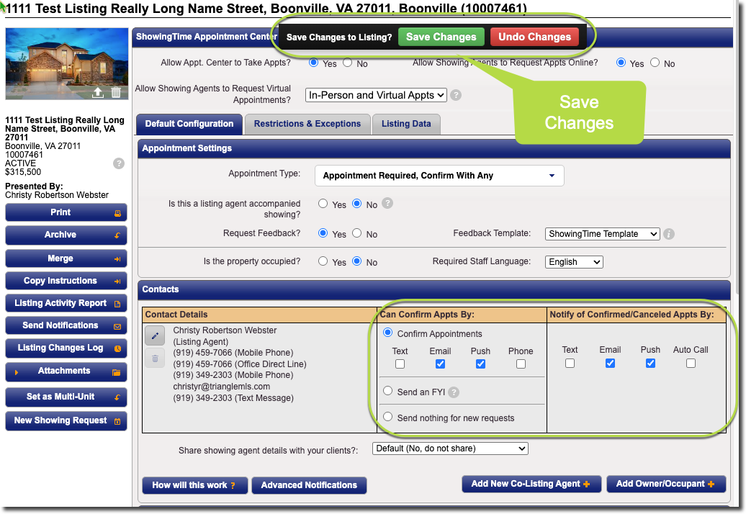Open Advanced Notifications
Viewport: 746px width, 514px height.
click(x=309, y=485)
